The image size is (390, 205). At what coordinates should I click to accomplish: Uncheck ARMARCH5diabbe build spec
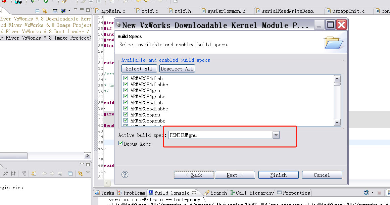[126, 108]
